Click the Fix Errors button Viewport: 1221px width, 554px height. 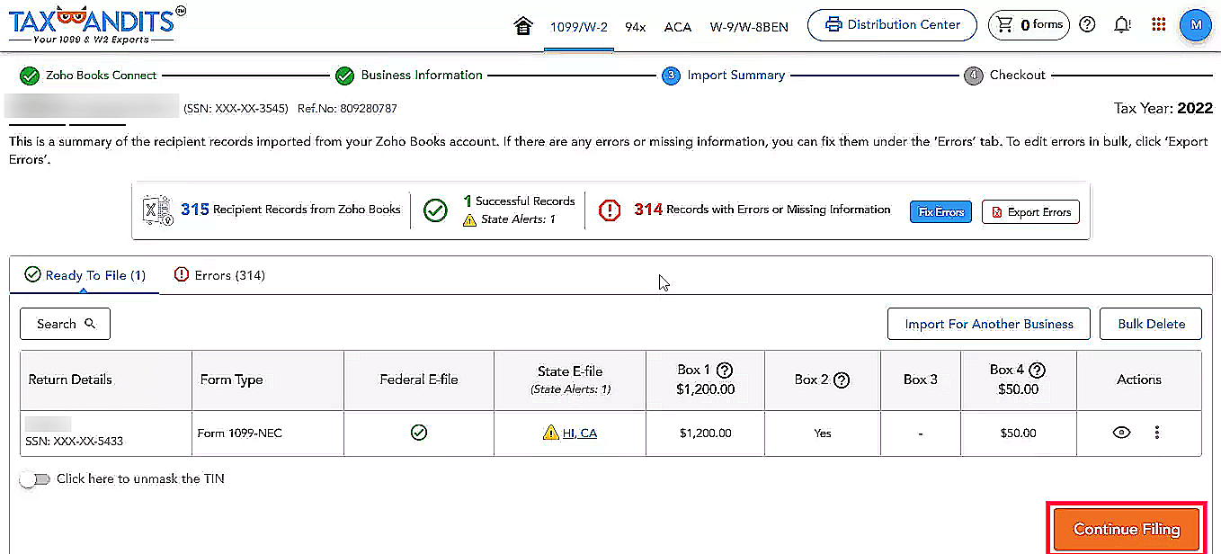coord(940,212)
